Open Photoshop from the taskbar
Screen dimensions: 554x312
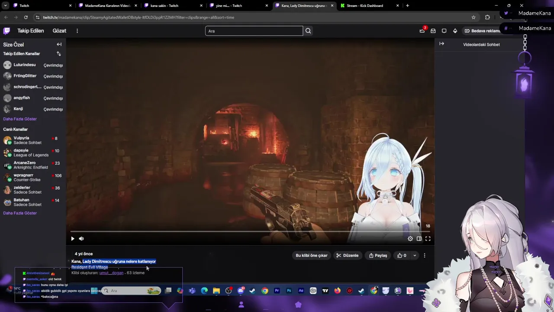coord(289,291)
